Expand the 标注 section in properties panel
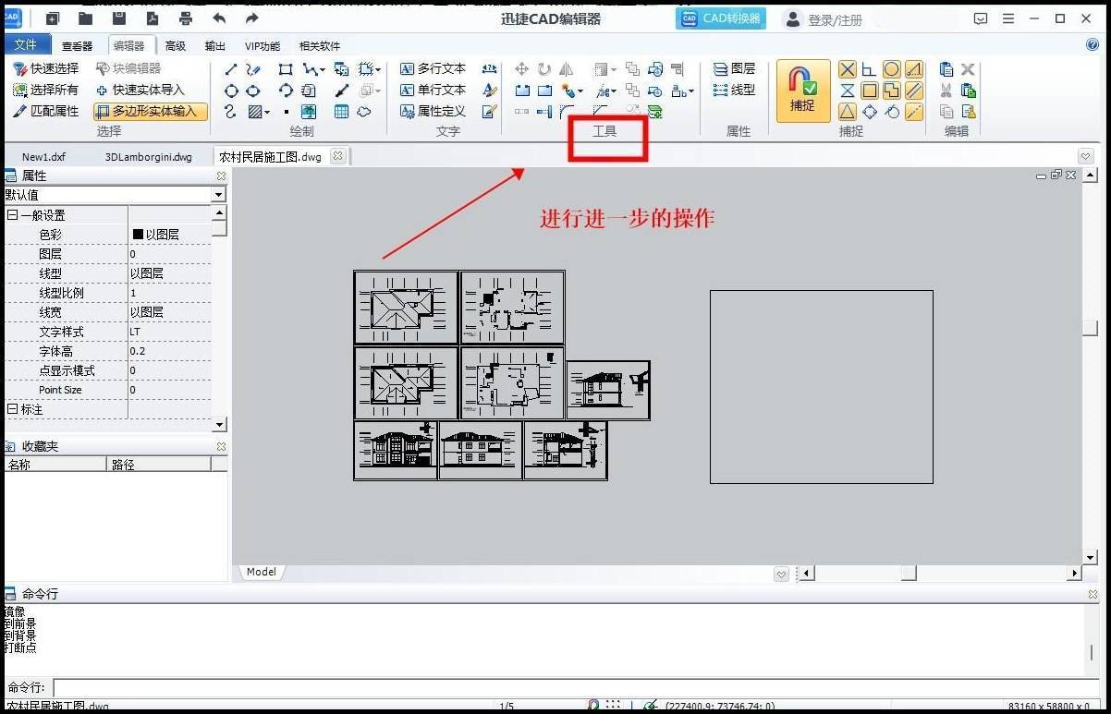 10,408
